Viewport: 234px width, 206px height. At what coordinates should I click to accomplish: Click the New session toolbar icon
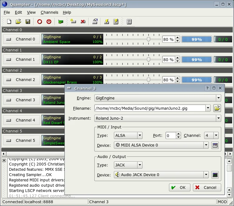[x=9, y=22]
